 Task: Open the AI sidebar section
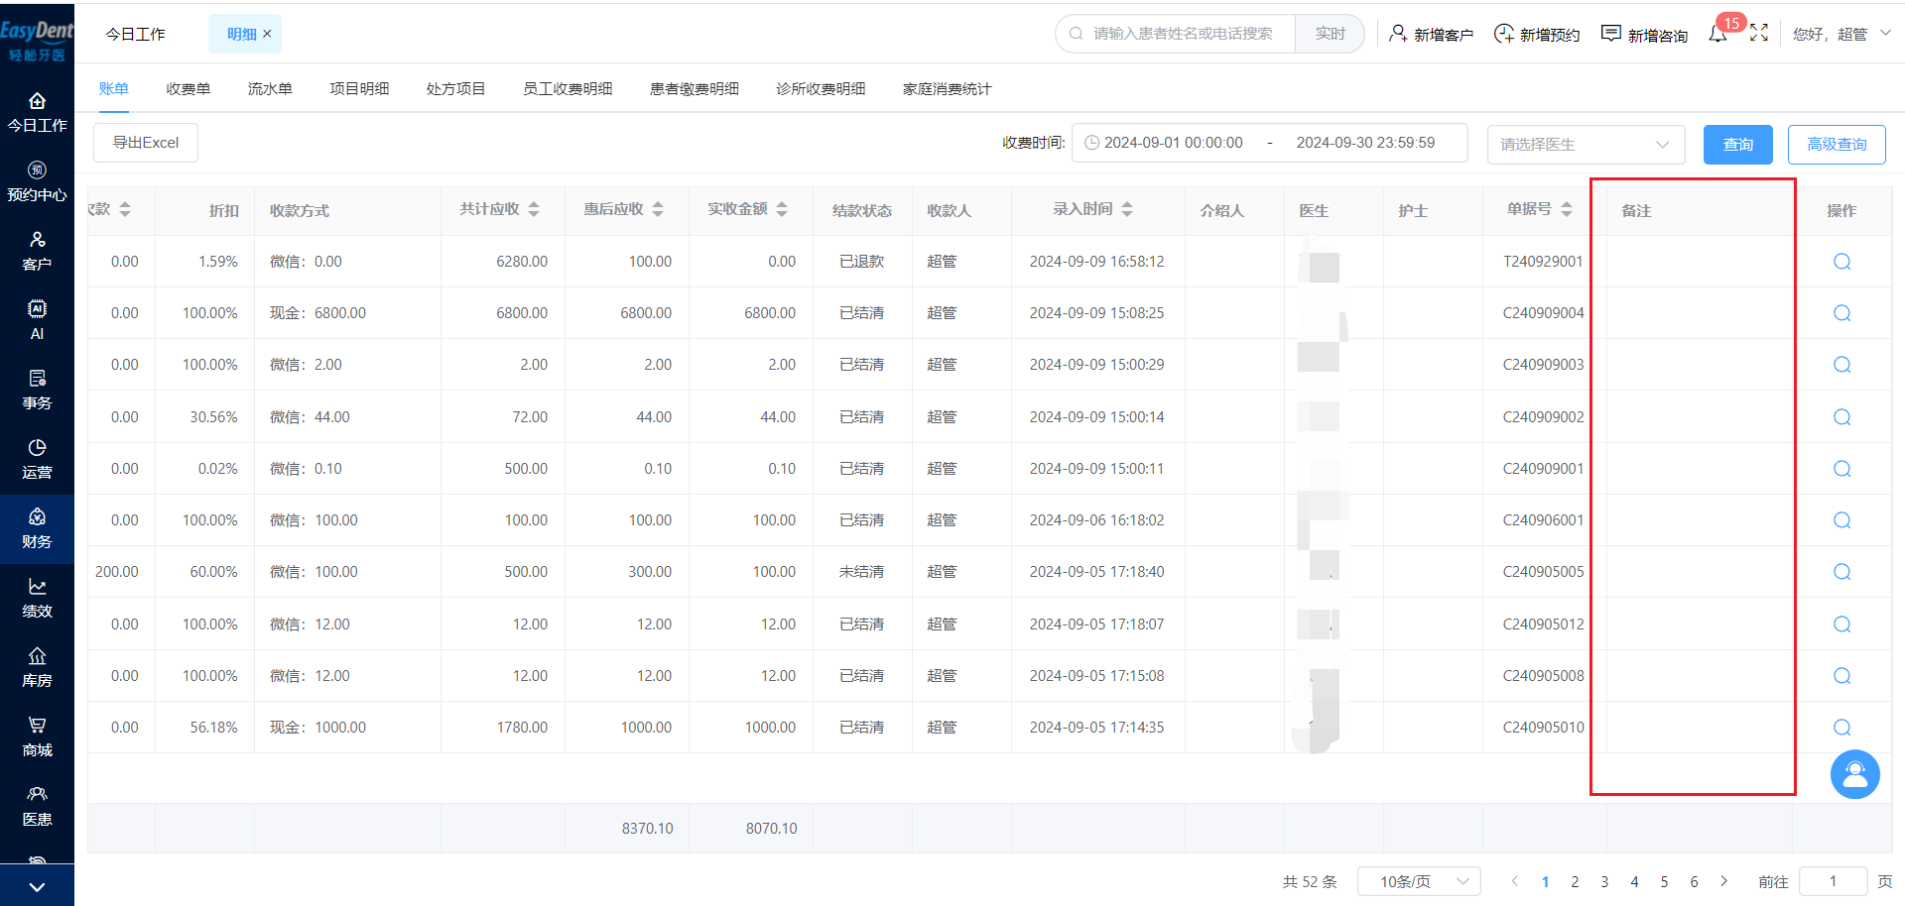(x=37, y=320)
